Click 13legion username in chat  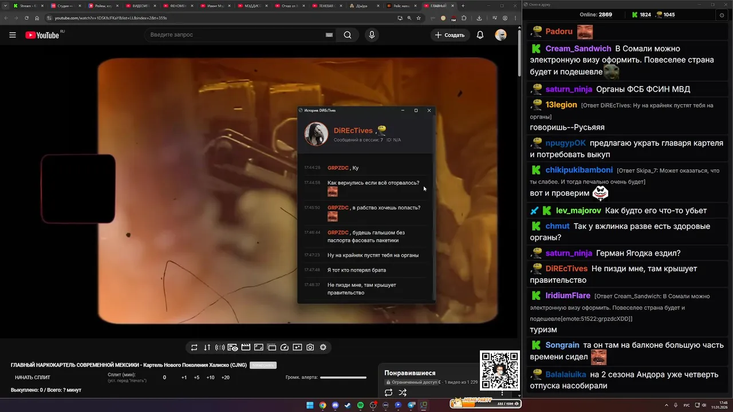561,105
